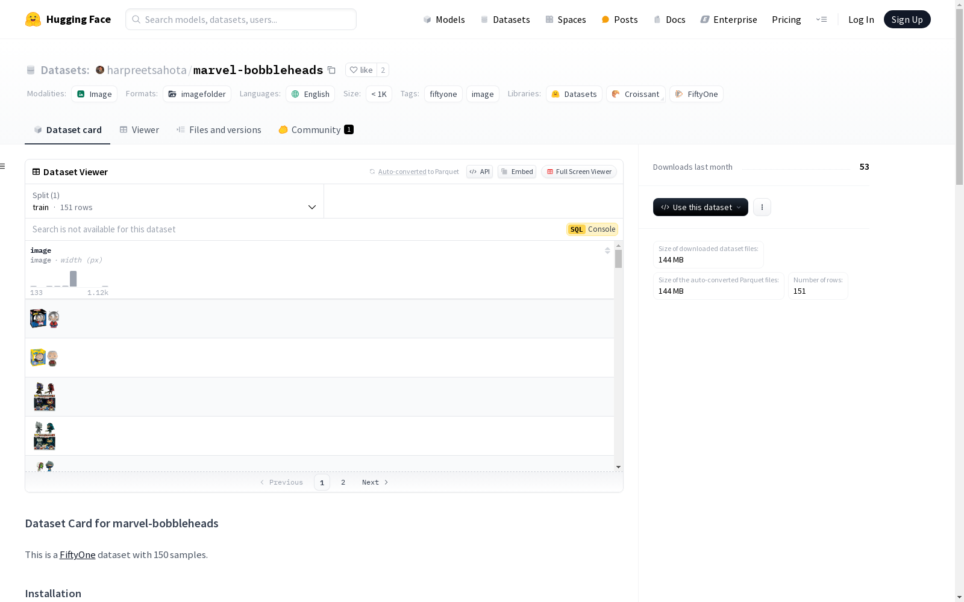Open the Community tab
Viewport: 964px width, 602px height.
tap(316, 130)
